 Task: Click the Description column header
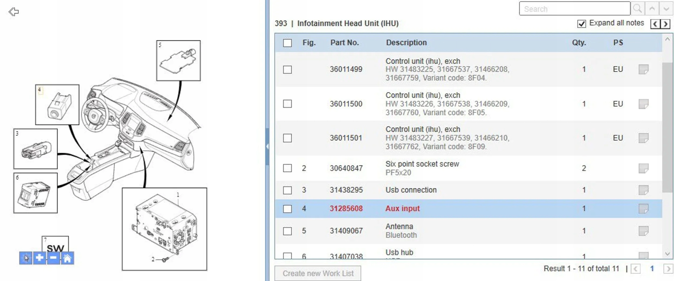(406, 43)
